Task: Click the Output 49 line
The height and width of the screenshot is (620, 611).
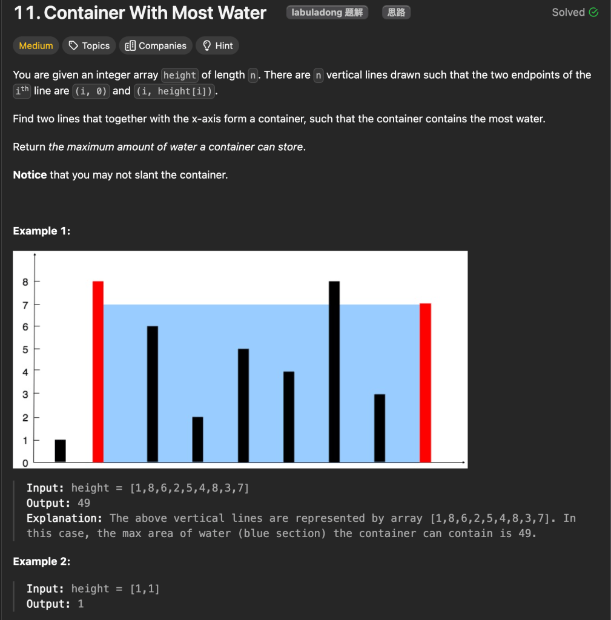Action: (59, 503)
